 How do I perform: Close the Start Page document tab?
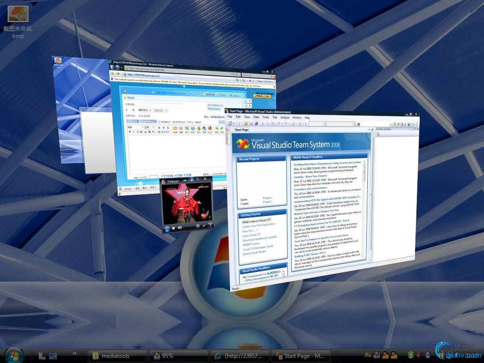click(x=372, y=130)
